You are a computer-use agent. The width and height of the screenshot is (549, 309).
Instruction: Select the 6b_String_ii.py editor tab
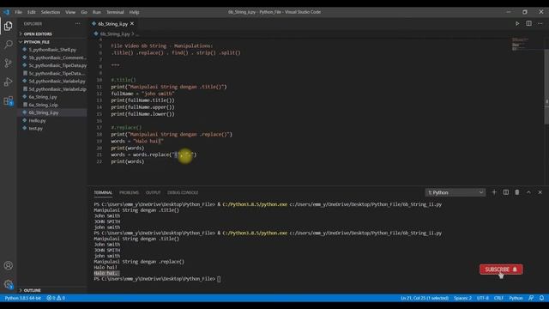pos(112,24)
